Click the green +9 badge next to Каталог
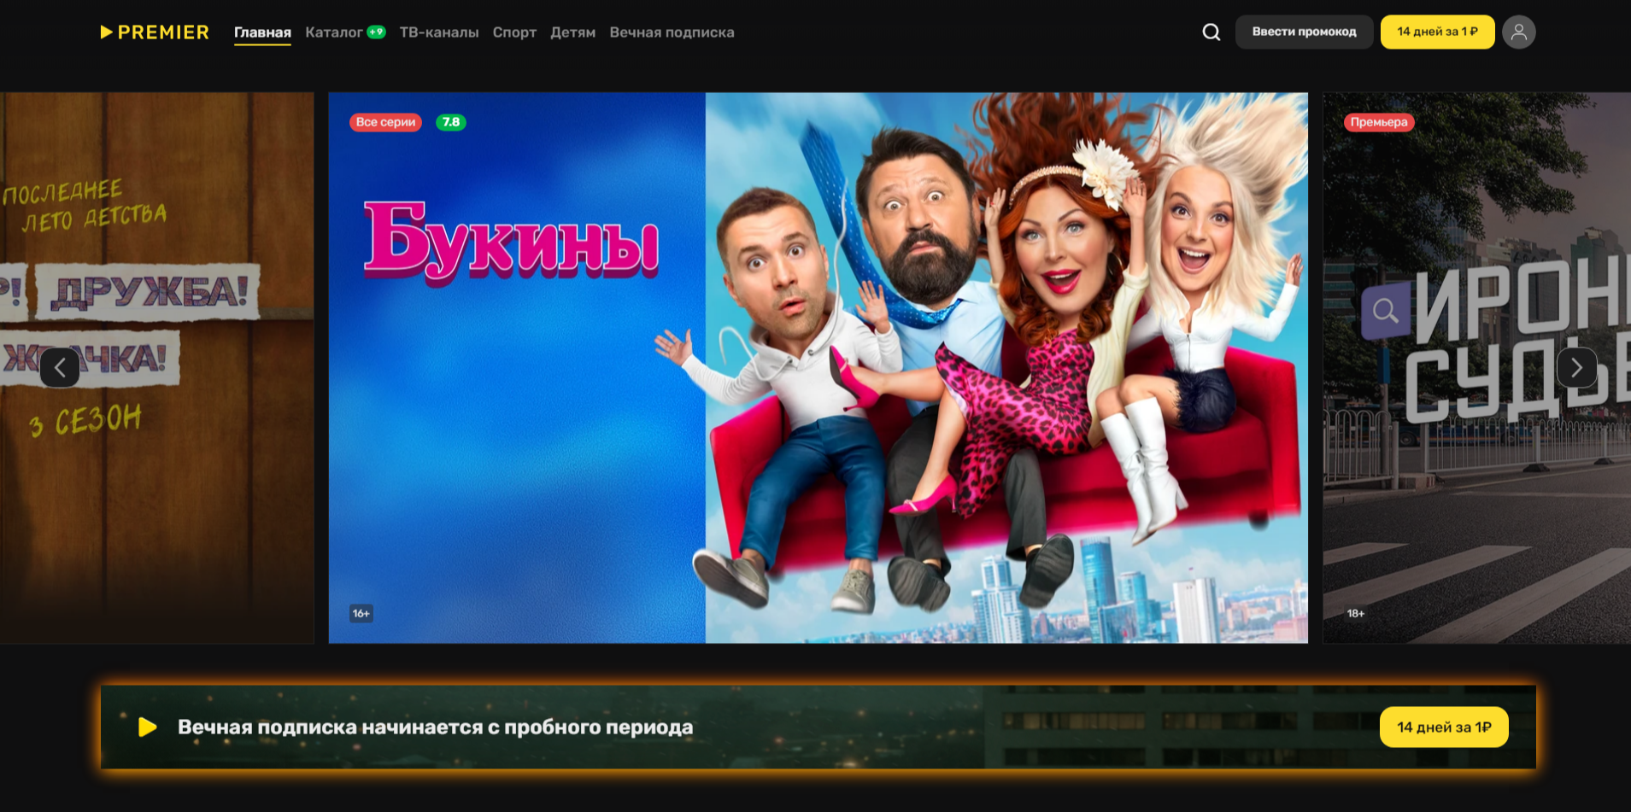The image size is (1631, 812). [376, 32]
